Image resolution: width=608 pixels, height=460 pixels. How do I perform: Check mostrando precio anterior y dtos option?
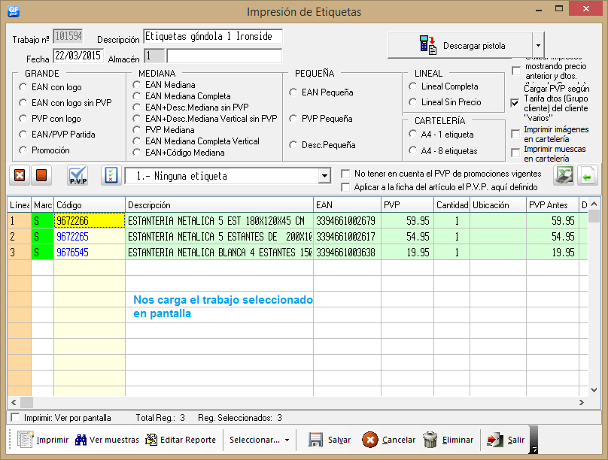coord(516,71)
